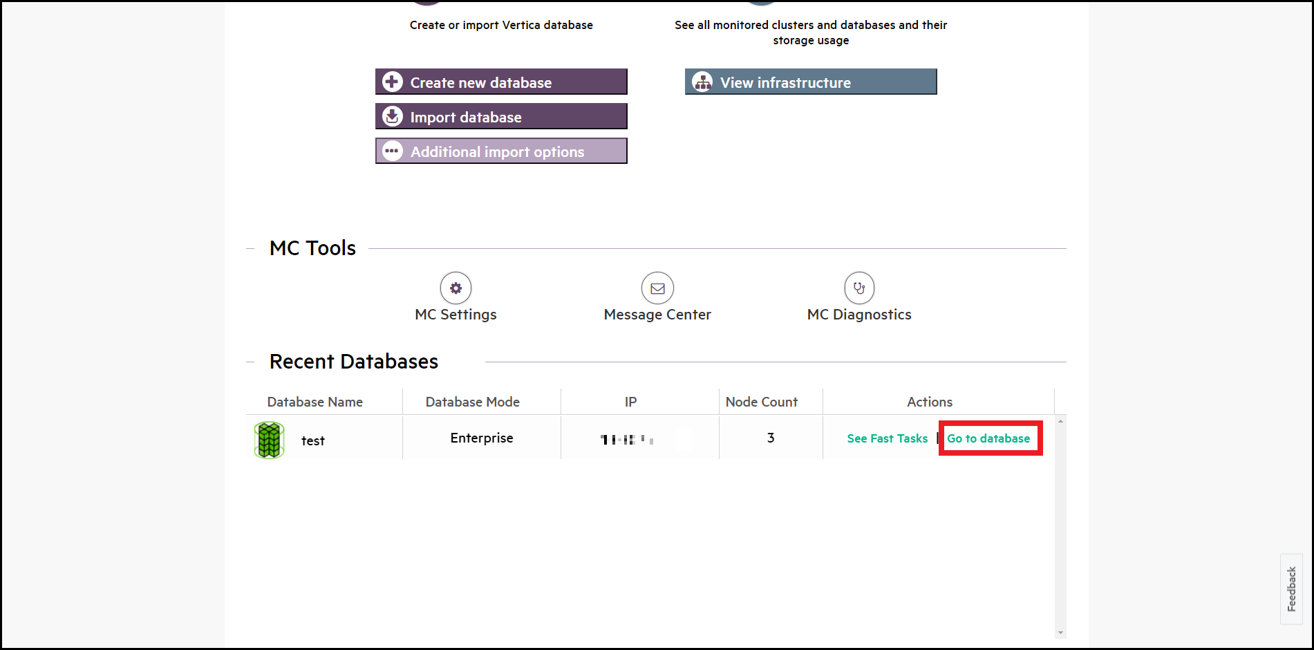The height and width of the screenshot is (650, 1314).
Task: Open See Fast Tasks for test database
Action: pos(887,438)
